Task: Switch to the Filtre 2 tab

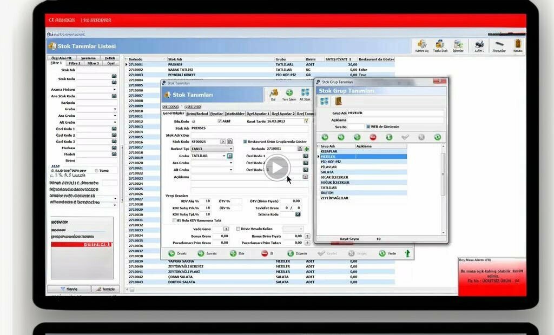Action: pyautogui.click(x=75, y=63)
